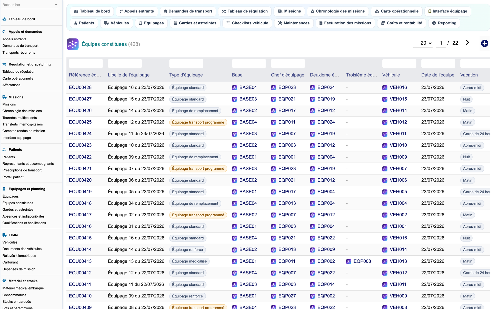Screen dimensions: 499x309
Task: Click Appels et demandes phone icon
Action: 4,32
